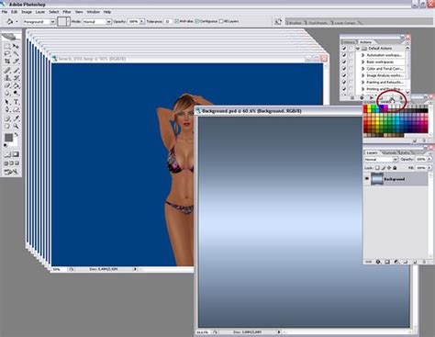The width and height of the screenshot is (435, 337).
Task: Click Play selection button in Actions panel
Action: (371, 97)
